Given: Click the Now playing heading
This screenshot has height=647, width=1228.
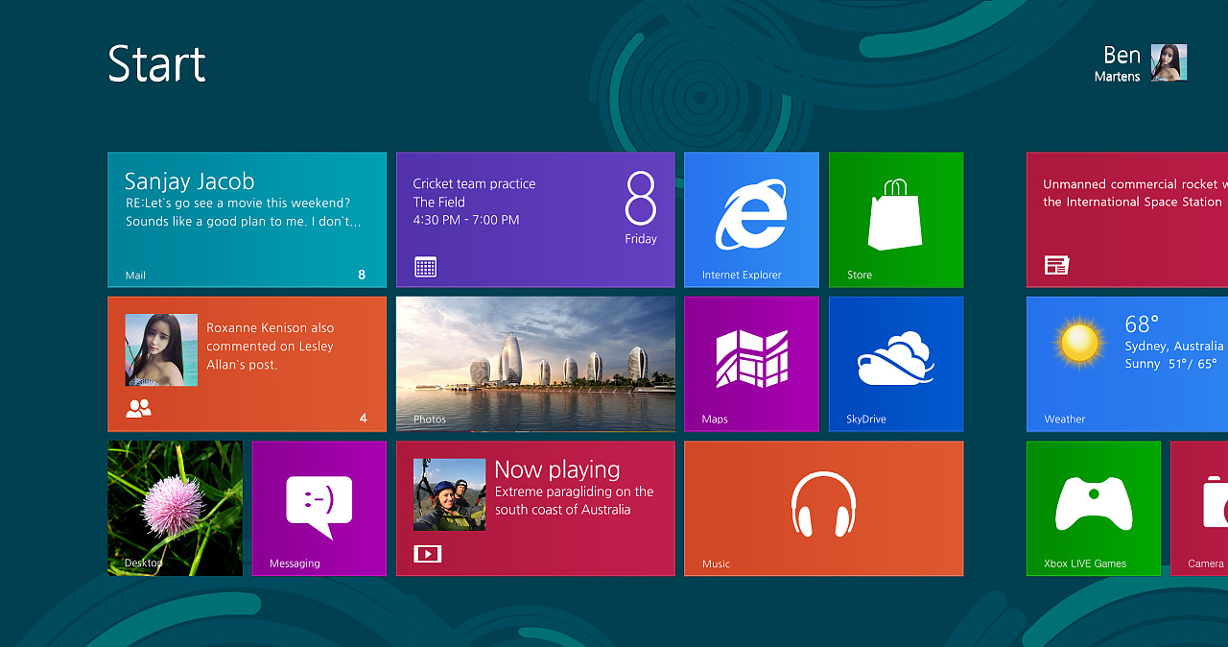Looking at the screenshot, I should 557,469.
